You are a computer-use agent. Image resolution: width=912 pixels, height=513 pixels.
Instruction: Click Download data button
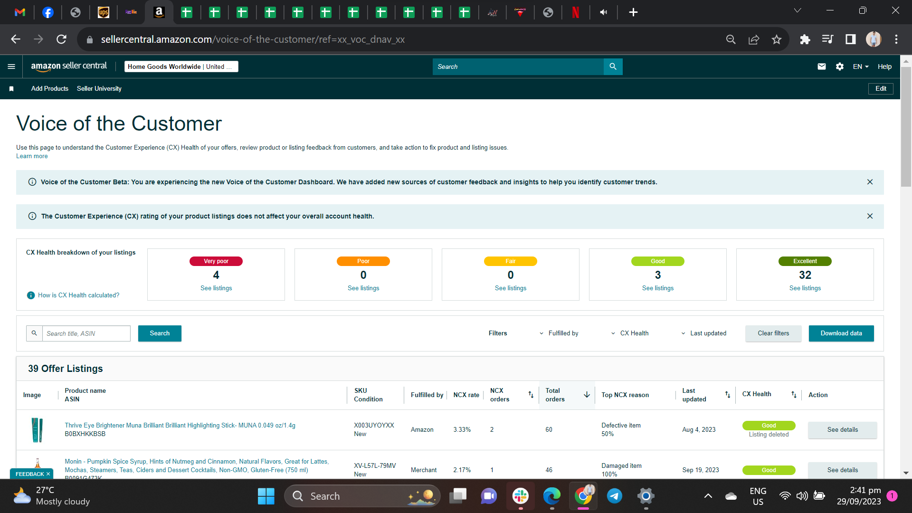[841, 333]
